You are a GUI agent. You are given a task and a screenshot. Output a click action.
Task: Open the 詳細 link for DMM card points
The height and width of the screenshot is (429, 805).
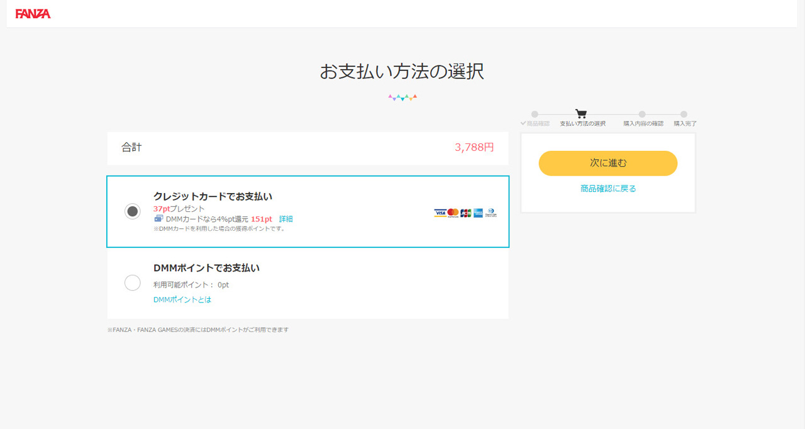[x=286, y=219]
